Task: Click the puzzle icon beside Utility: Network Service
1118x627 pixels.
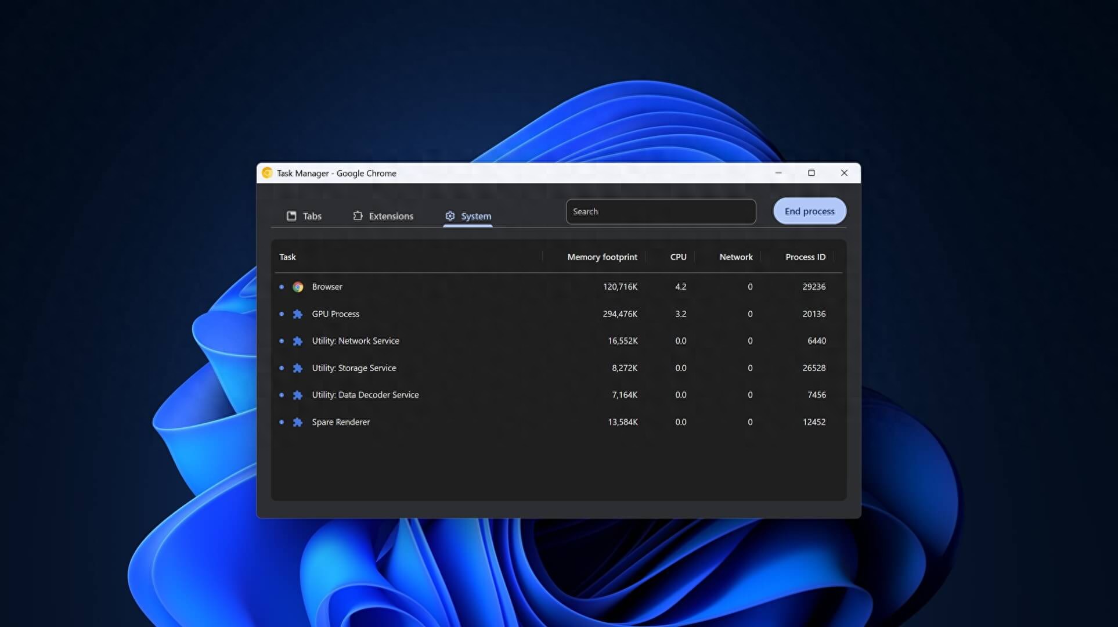Action: click(298, 341)
